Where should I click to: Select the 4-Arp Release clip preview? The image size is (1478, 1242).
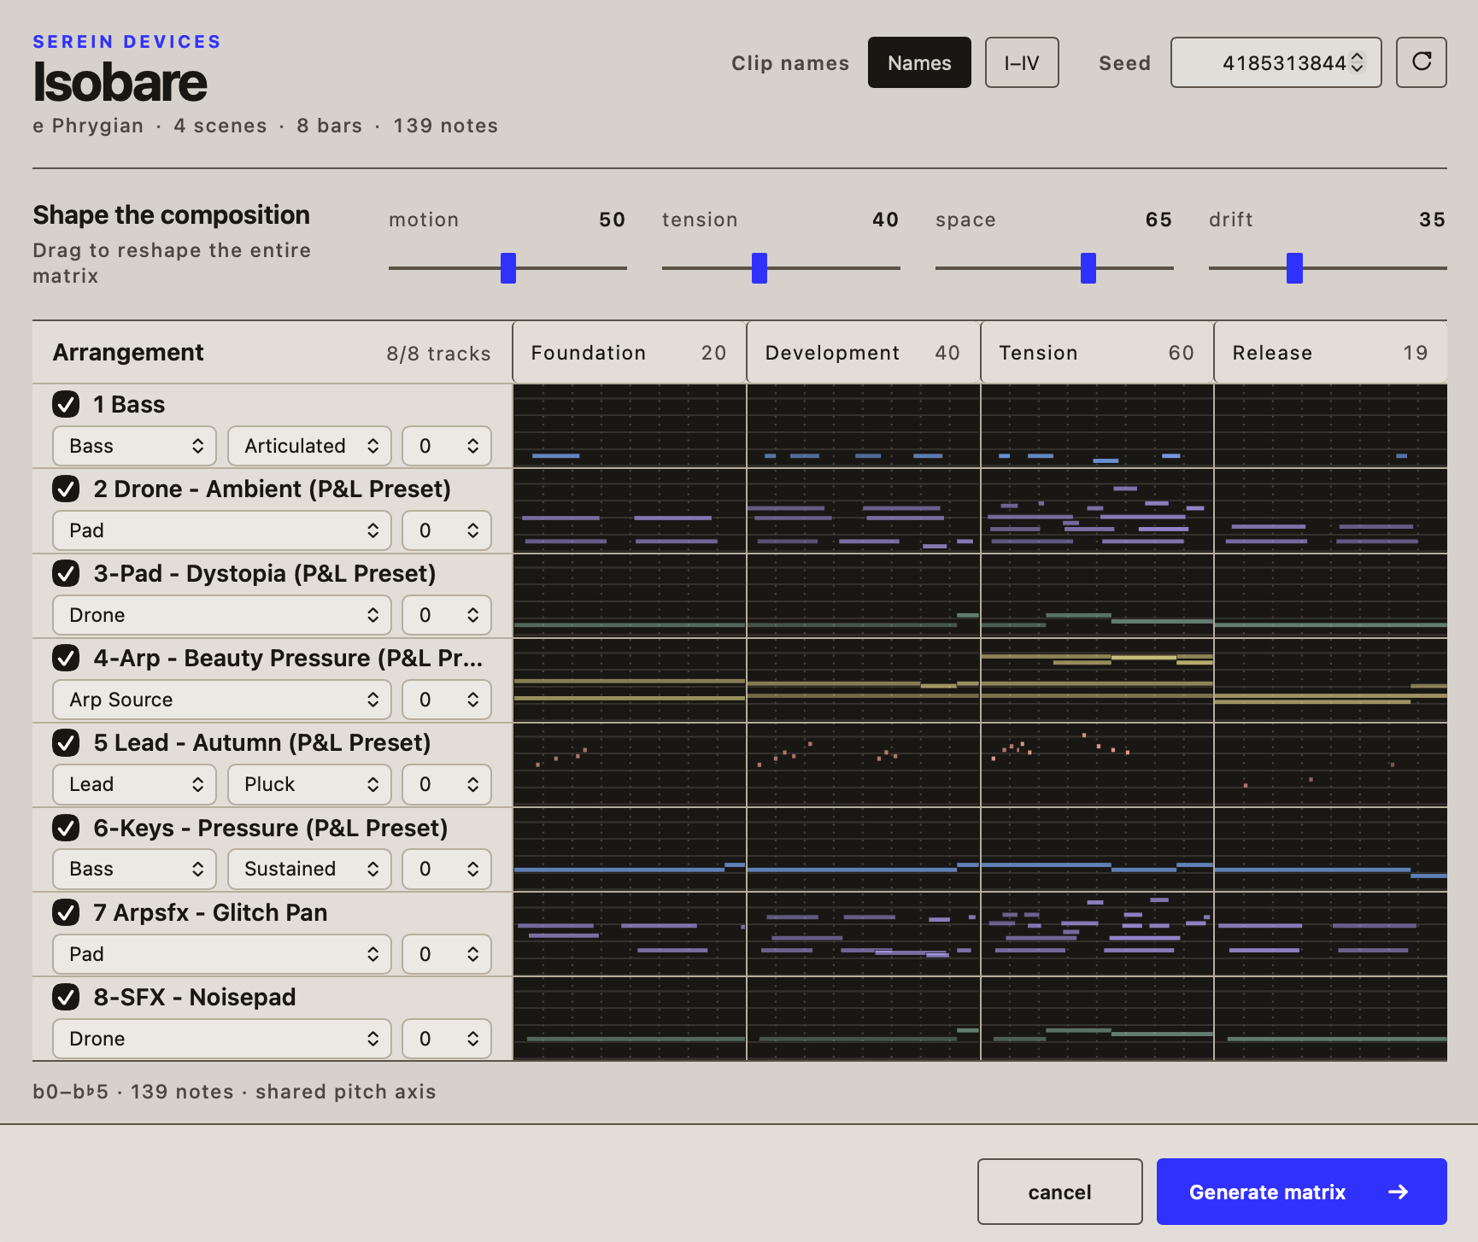click(x=1331, y=680)
